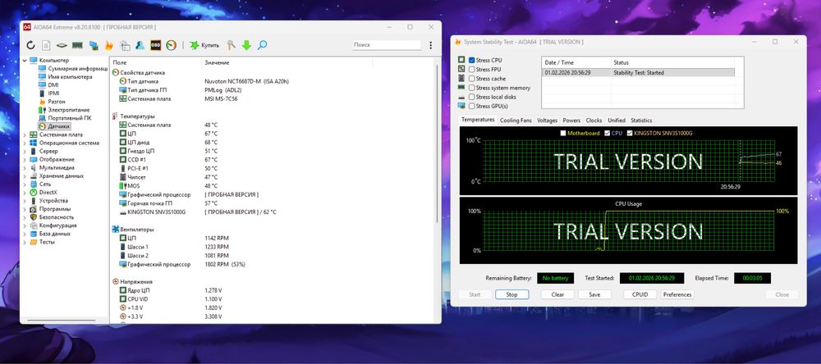Expand the Системная плата tree node

[25, 135]
